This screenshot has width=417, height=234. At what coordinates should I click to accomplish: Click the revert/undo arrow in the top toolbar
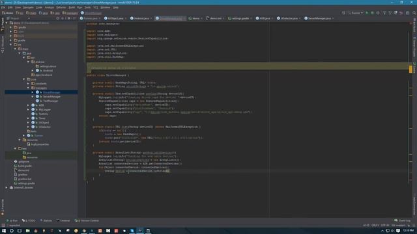point(401,13)
